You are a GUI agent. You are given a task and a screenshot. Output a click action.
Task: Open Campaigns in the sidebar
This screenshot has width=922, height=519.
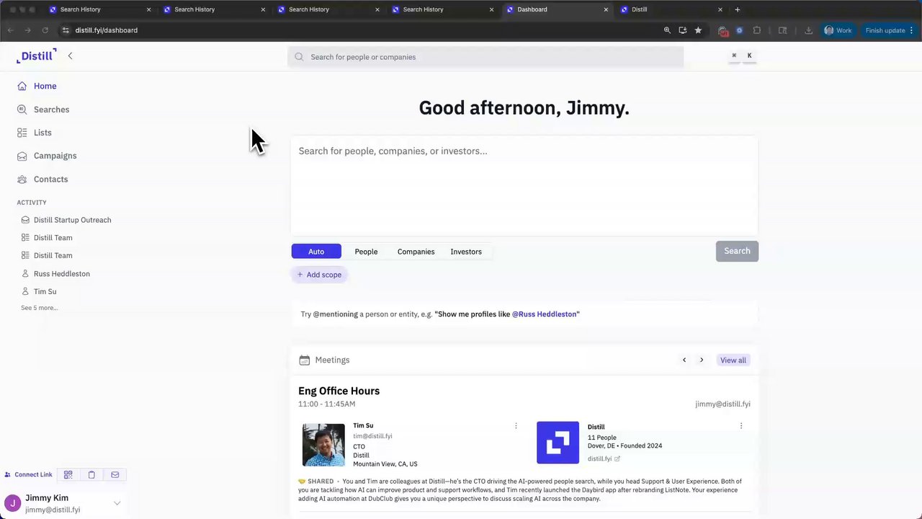55,156
